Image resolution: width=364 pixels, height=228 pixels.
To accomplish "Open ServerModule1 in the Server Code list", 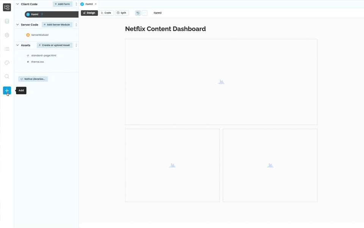I will click(x=40, y=35).
